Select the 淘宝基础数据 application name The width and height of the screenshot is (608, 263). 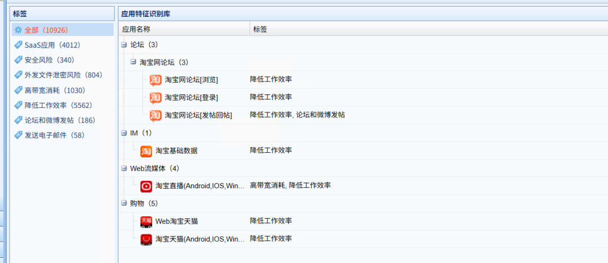pos(176,151)
